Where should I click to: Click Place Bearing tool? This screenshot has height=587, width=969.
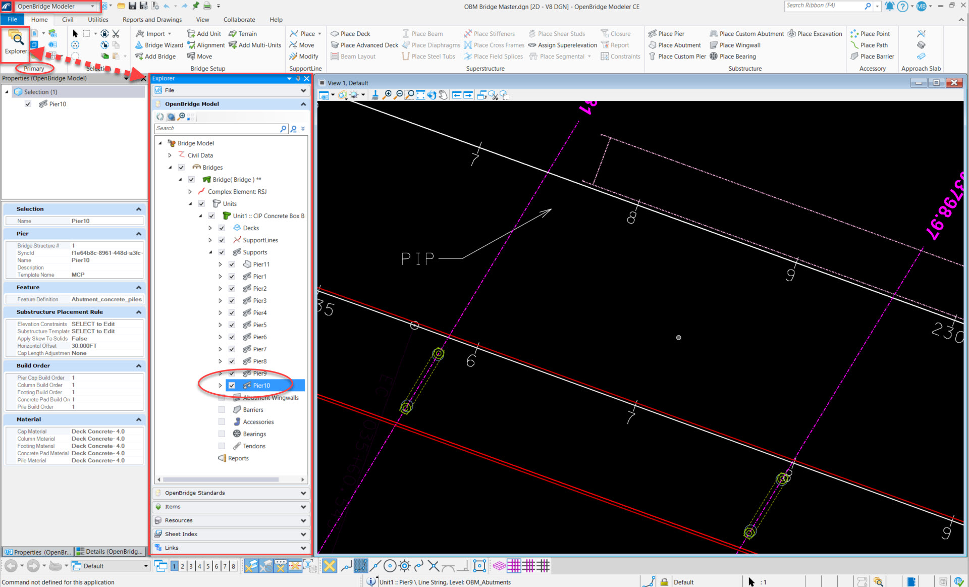(733, 57)
